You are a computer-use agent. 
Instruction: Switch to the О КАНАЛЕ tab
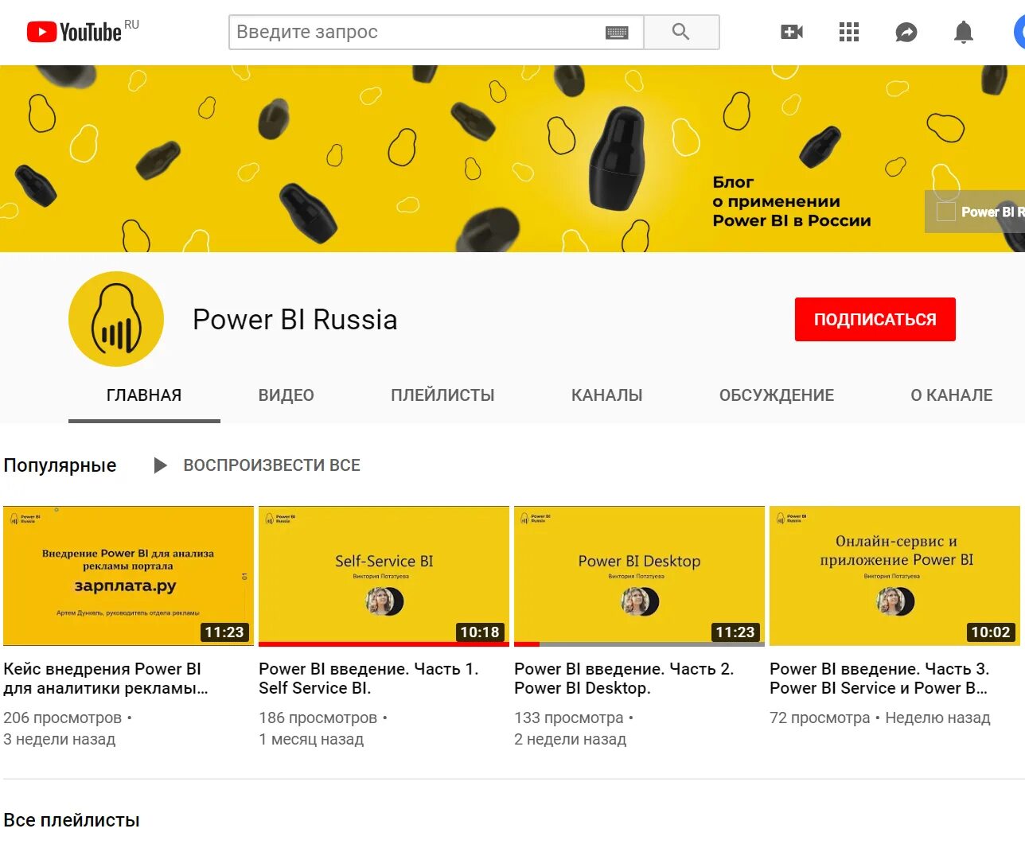pos(952,395)
